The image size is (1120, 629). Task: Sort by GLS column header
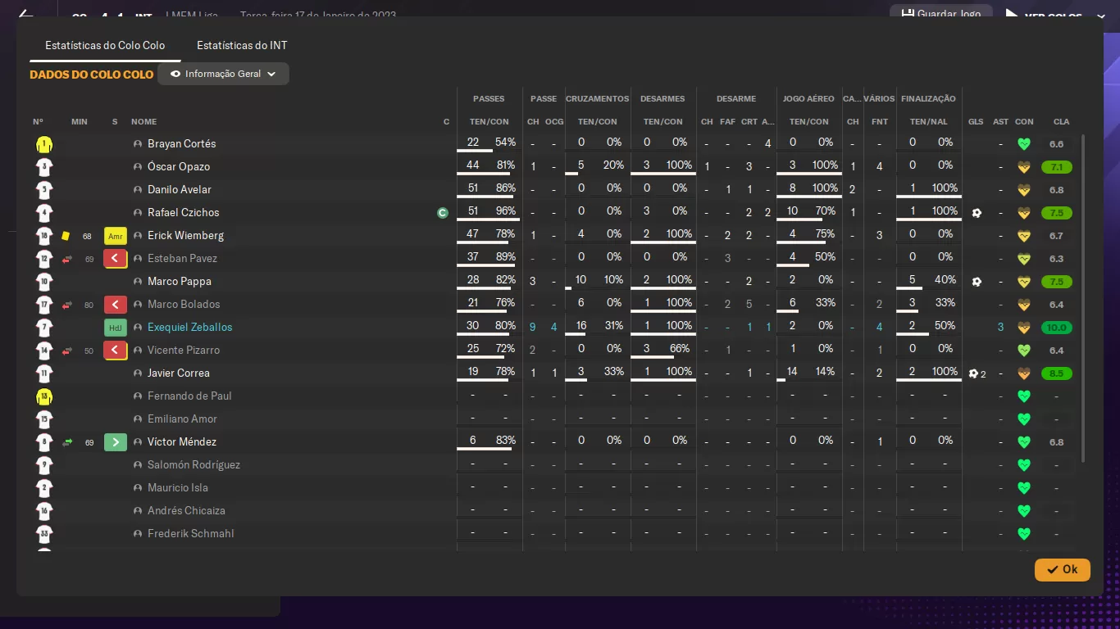point(976,122)
